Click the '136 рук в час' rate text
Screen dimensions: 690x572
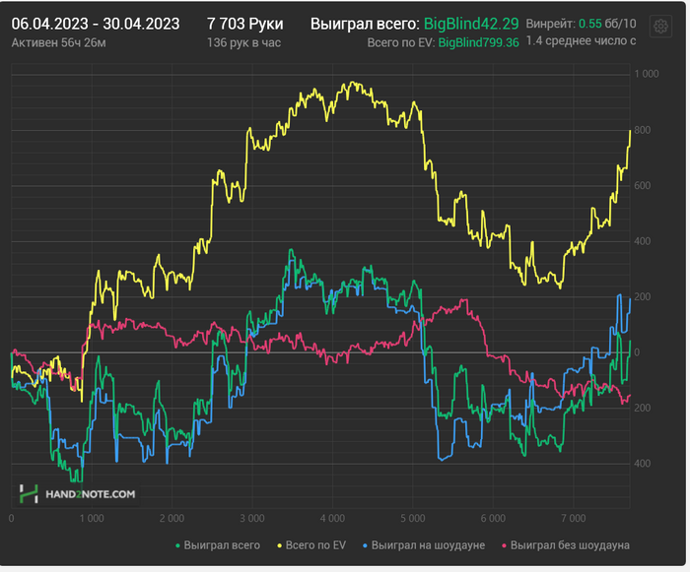[x=243, y=42]
